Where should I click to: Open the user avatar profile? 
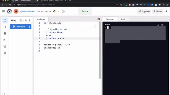pyautogui.click(x=16, y=11)
